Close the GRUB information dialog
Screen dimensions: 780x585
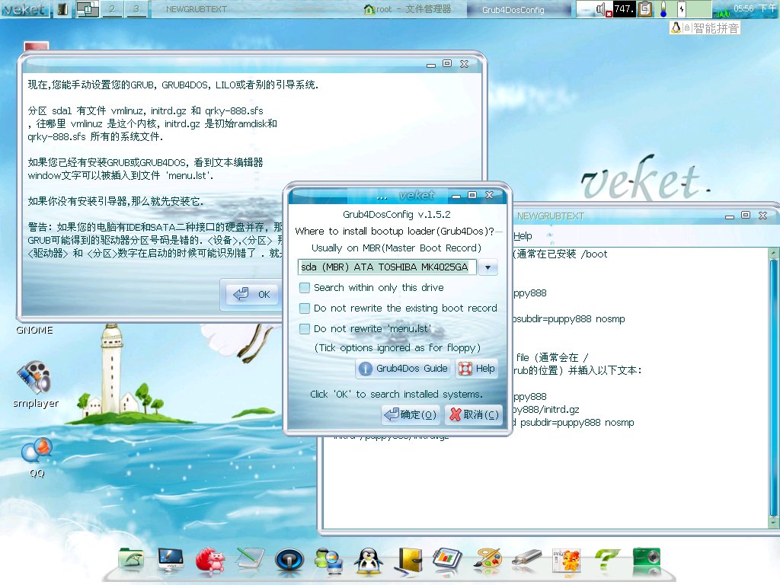coord(464,64)
